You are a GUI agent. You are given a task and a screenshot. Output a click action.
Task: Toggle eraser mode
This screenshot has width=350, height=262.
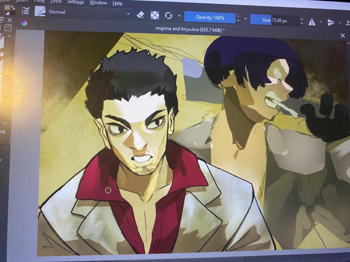click(140, 15)
